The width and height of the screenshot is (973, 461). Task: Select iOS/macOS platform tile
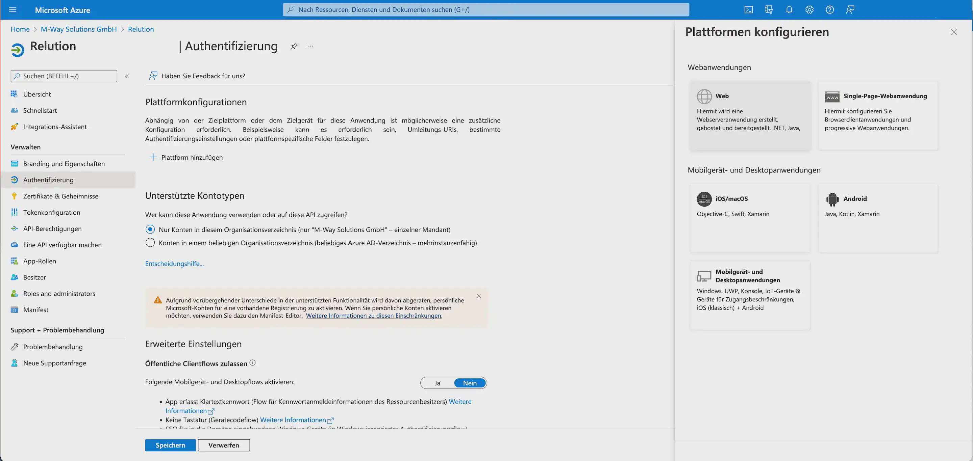[x=749, y=218]
